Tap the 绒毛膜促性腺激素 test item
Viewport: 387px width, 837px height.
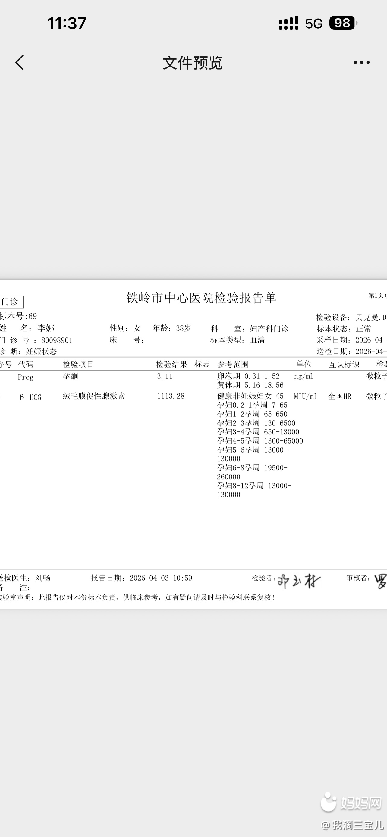[93, 396]
